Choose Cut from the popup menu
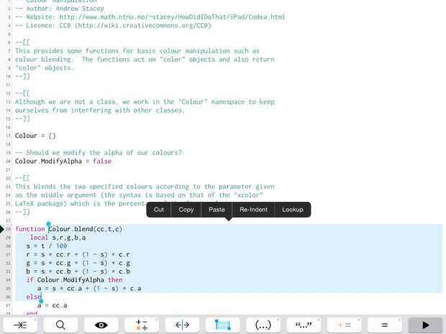This screenshot has width=446, height=334. (159, 210)
